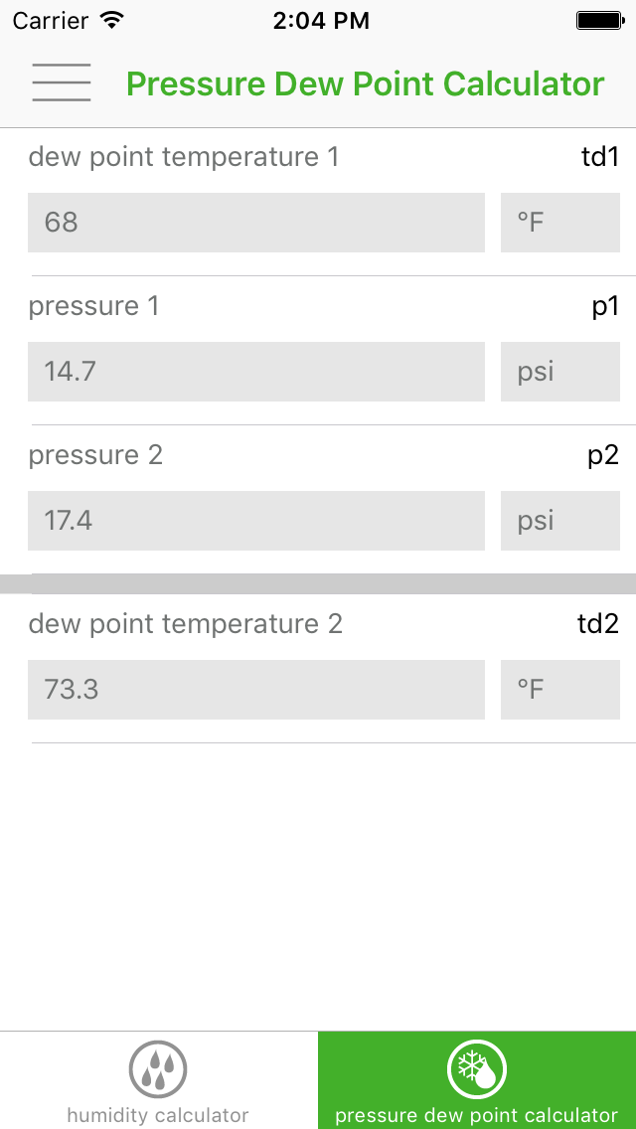The height and width of the screenshot is (1129, 636).
Task: Tap the battery indicator in status bar
Action: (x=599, y=20)
